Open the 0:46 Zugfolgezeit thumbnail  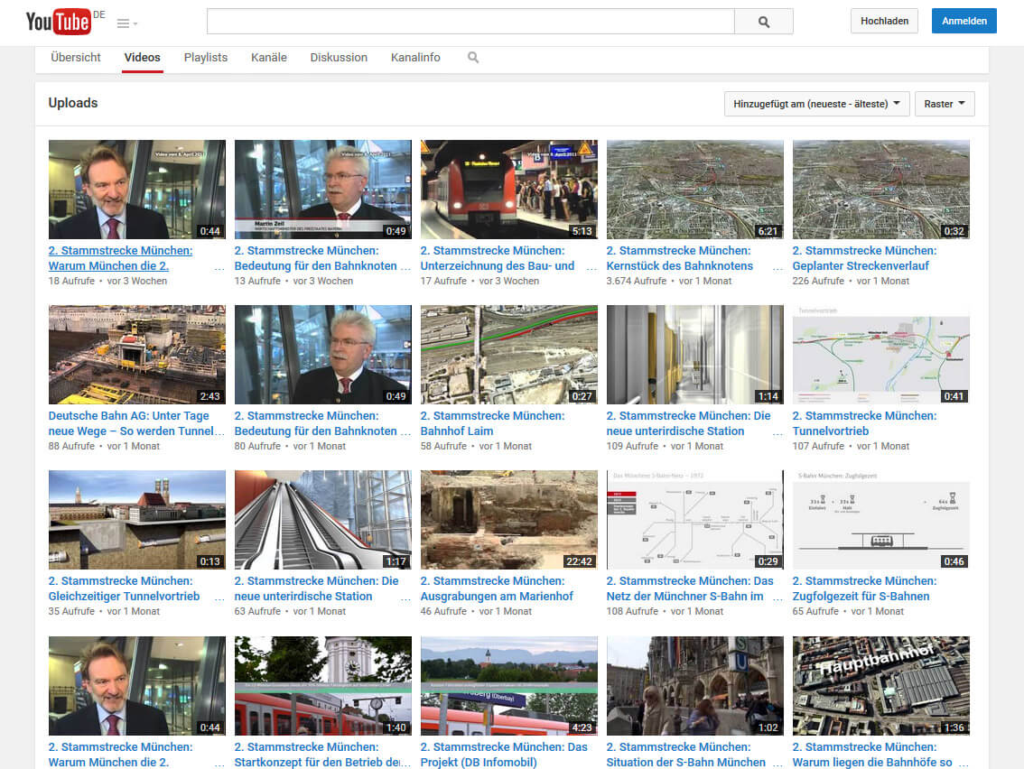[x=881, y=520]
